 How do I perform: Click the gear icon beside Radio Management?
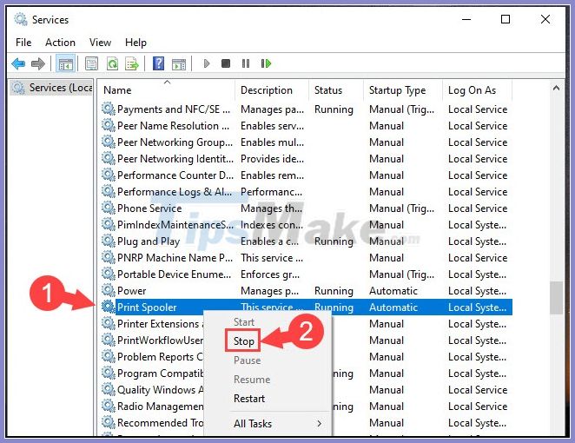click(x=109, y=406)
